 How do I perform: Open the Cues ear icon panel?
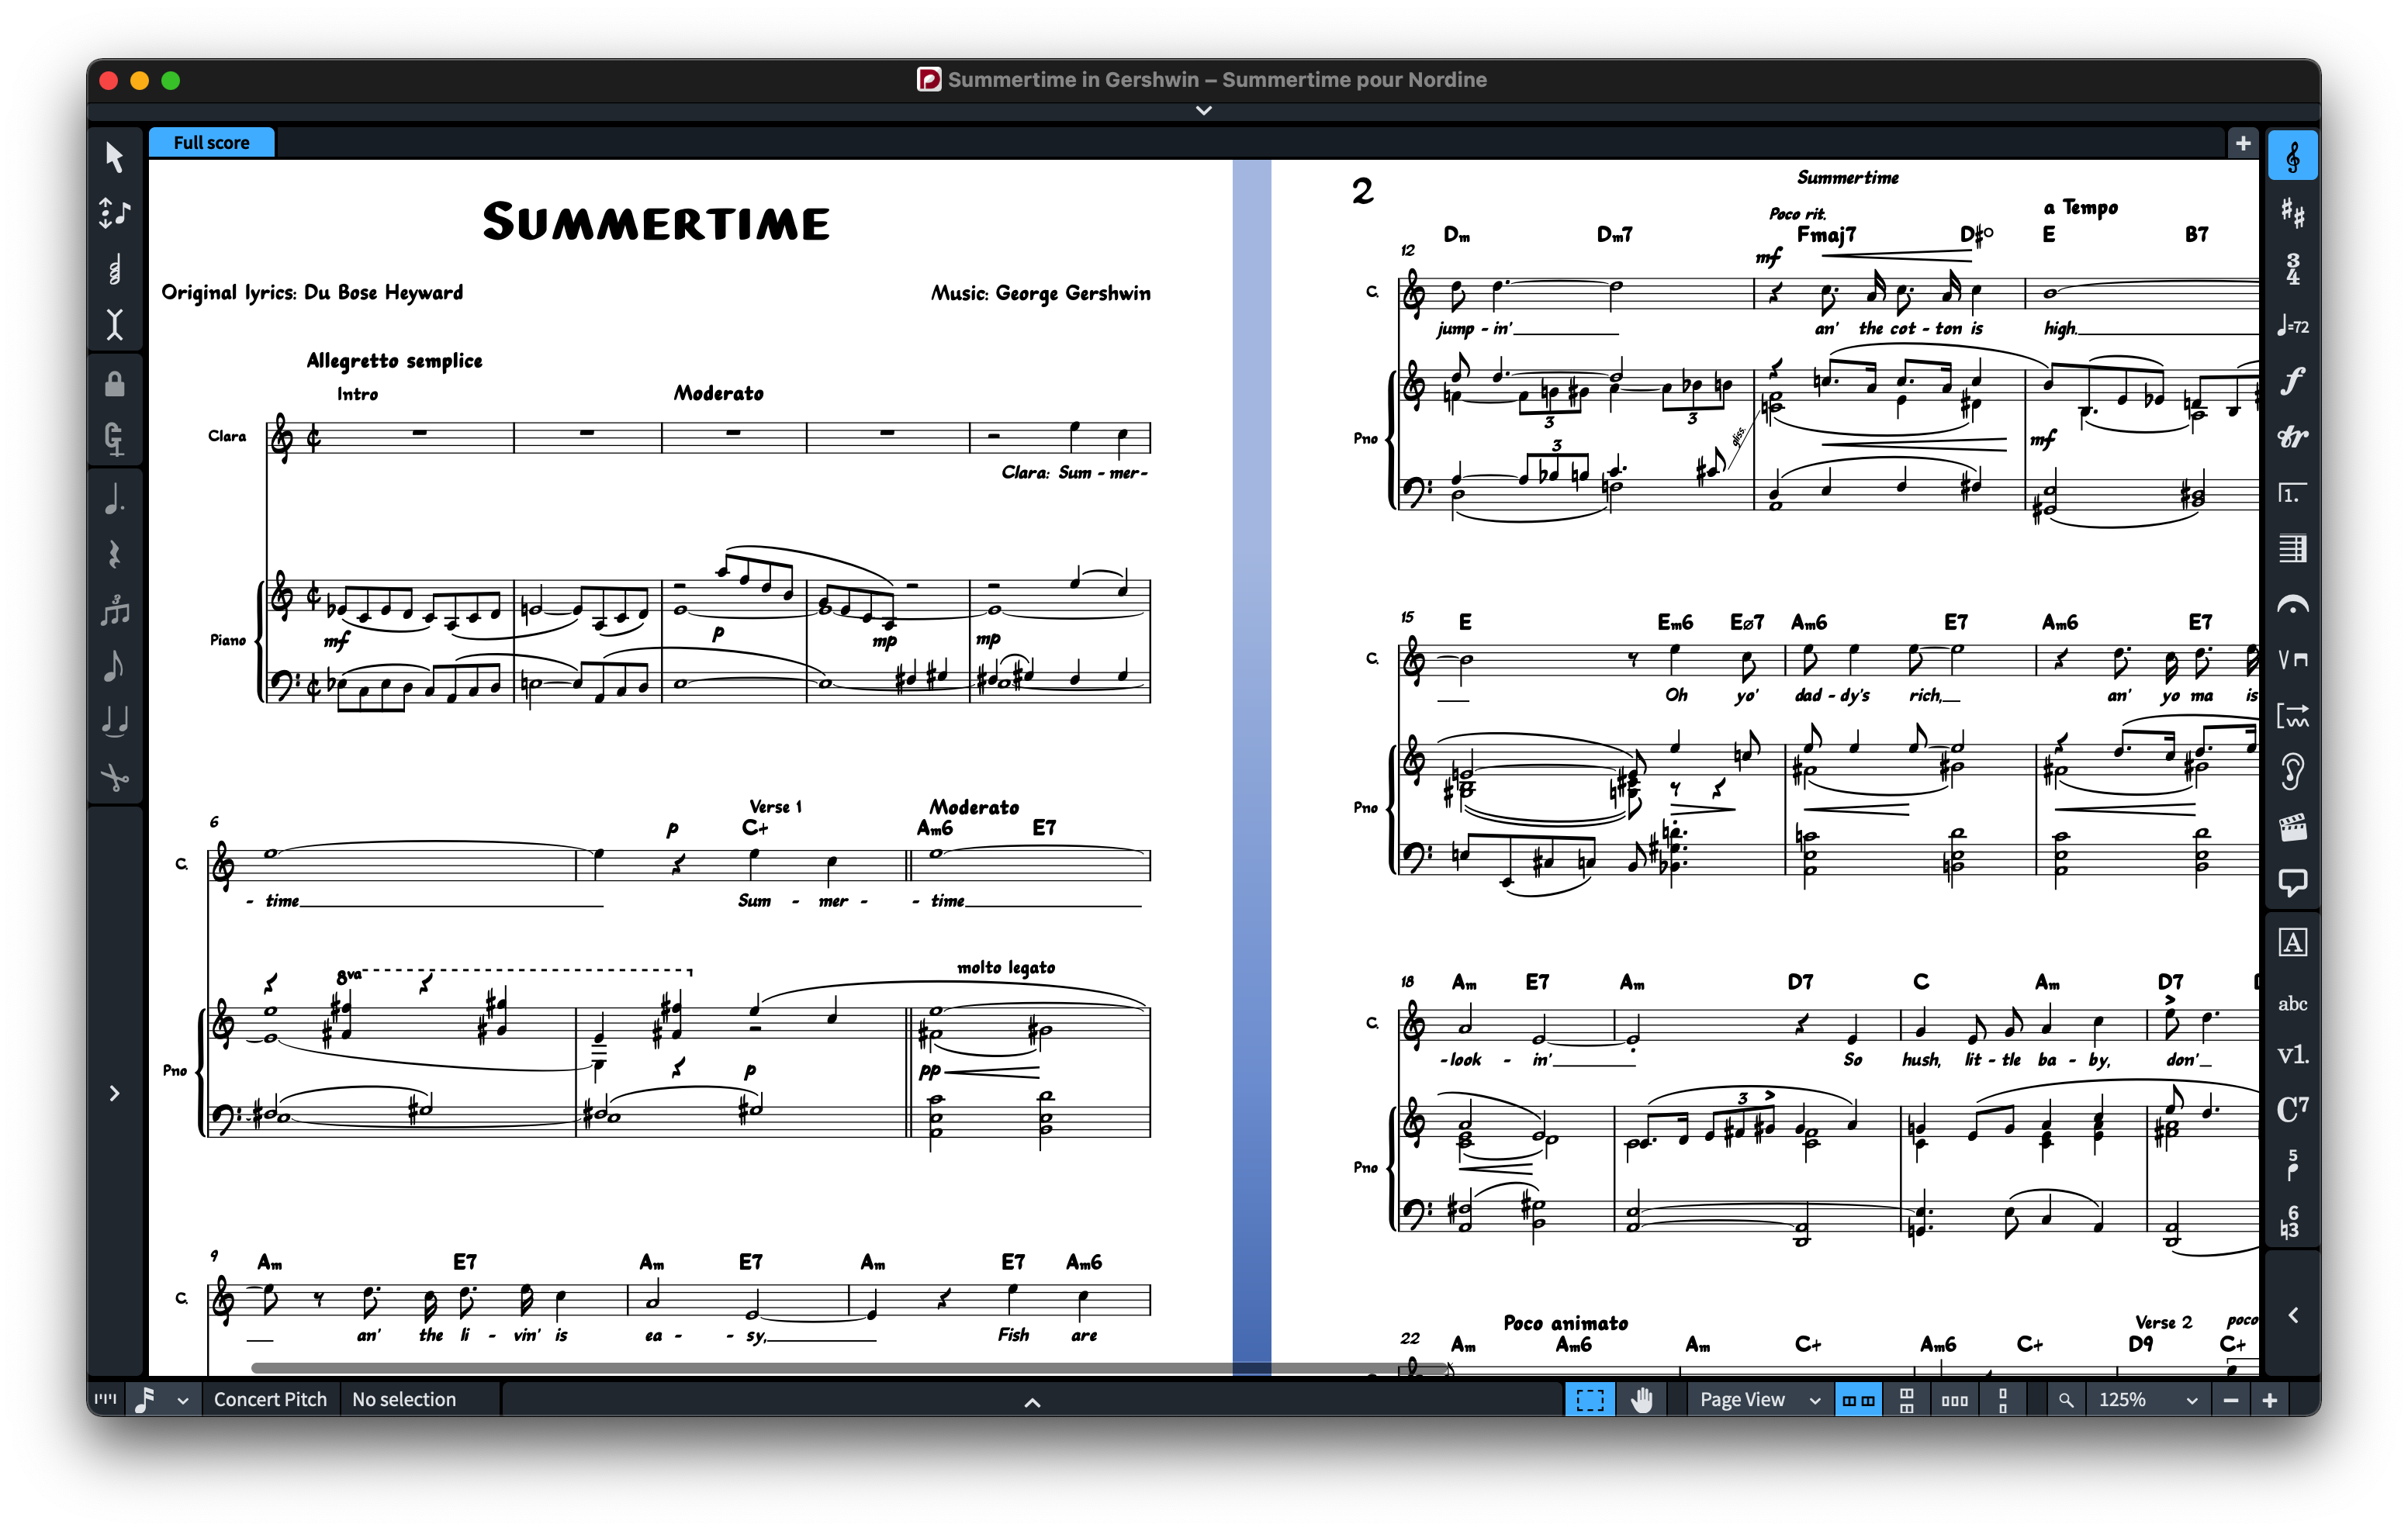(x=2292, y=771)
